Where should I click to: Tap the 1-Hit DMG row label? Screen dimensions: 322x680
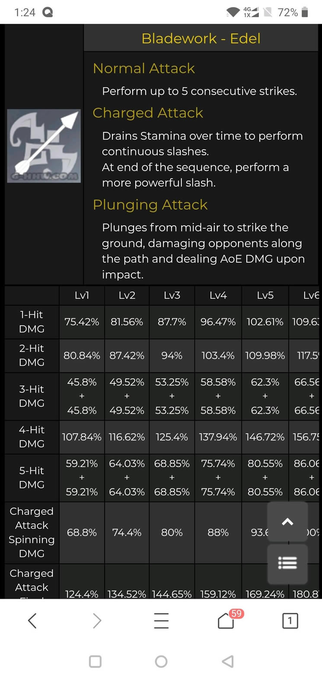pos(32,322)
